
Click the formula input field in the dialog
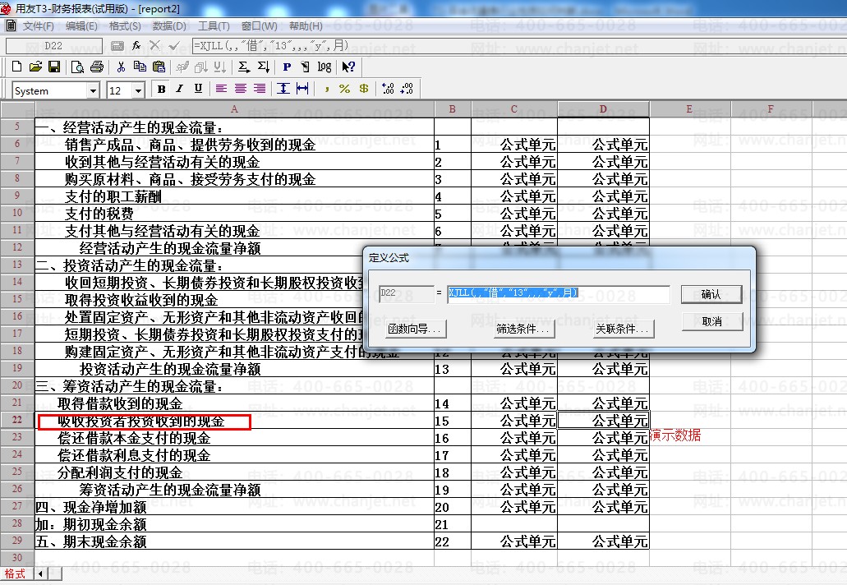pos(558,293)
